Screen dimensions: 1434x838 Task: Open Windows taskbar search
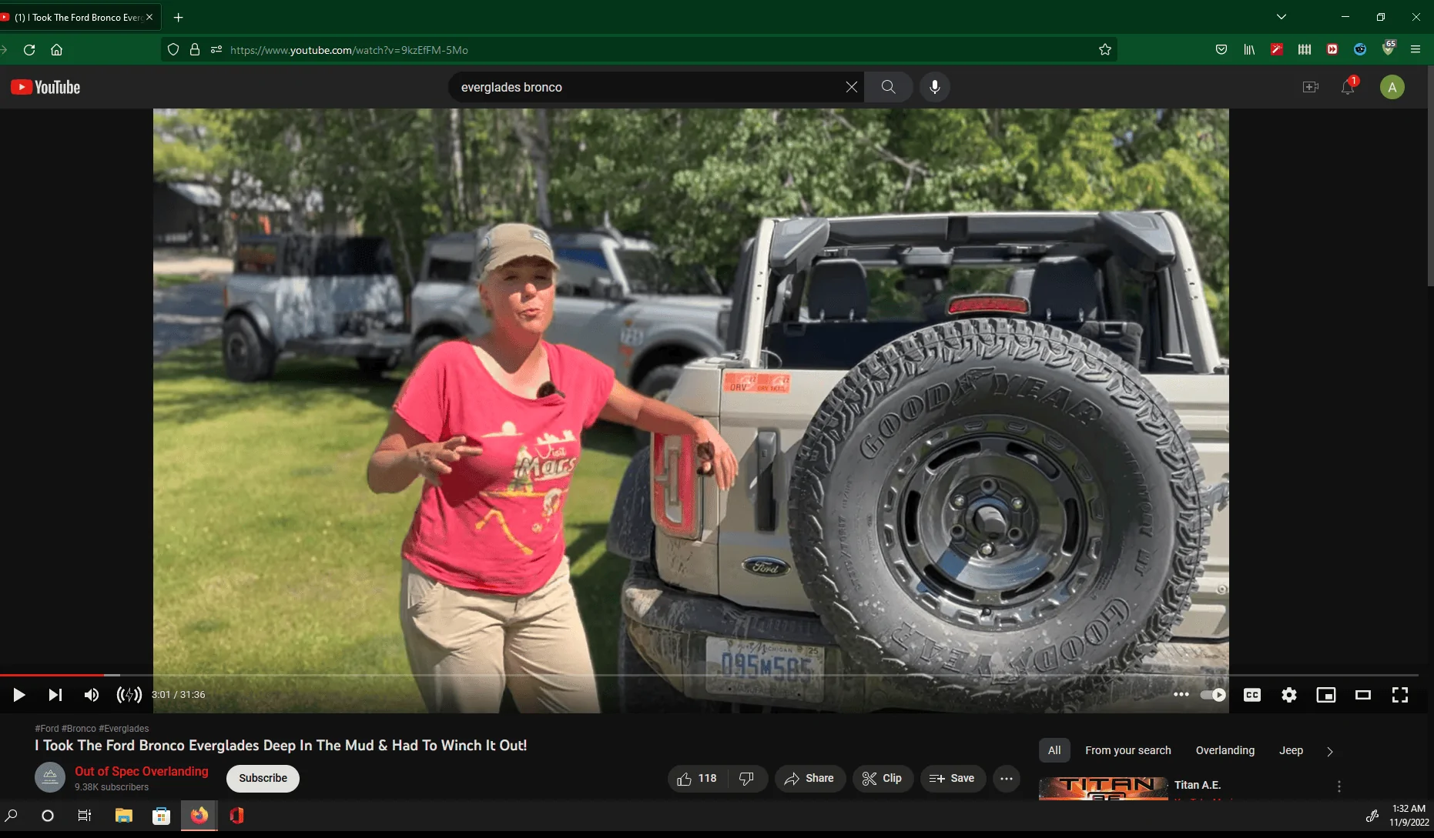(x=12, y=816)
